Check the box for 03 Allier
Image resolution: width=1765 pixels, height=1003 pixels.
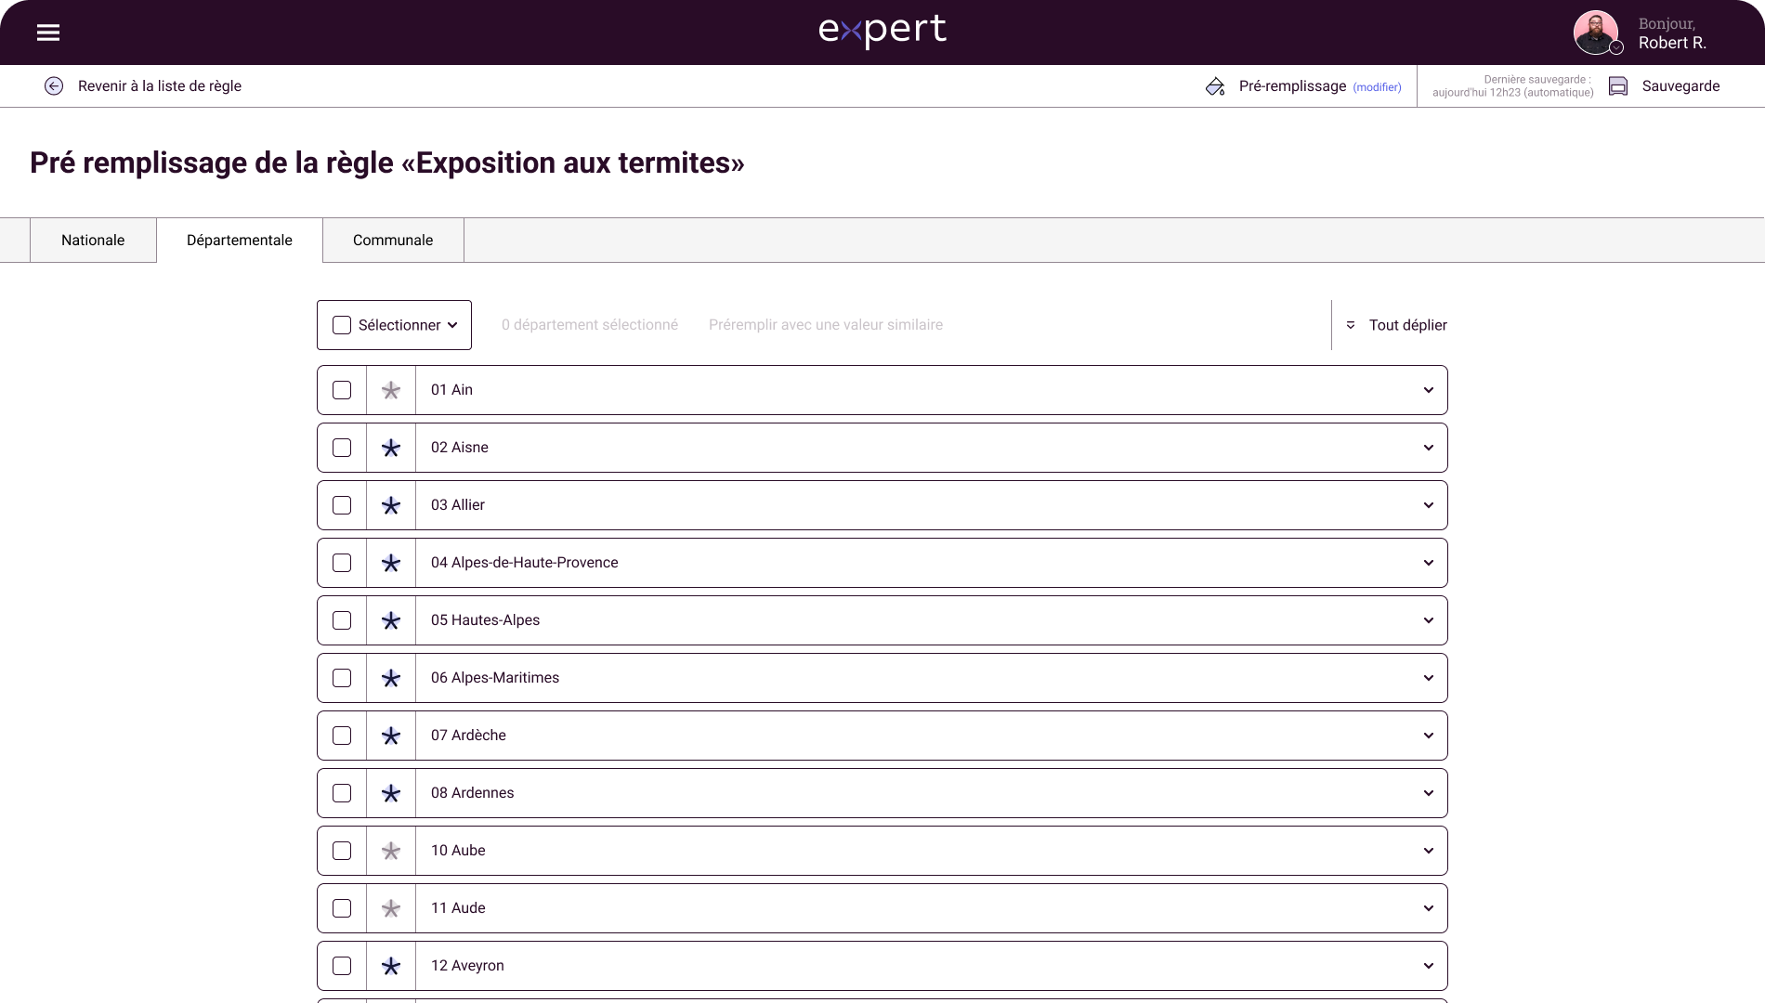[x=342, y=505]
